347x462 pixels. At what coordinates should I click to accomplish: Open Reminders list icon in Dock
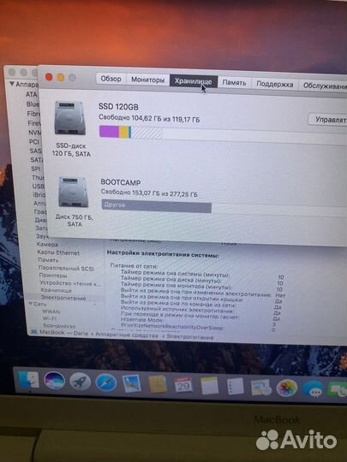tap(236, 386)
